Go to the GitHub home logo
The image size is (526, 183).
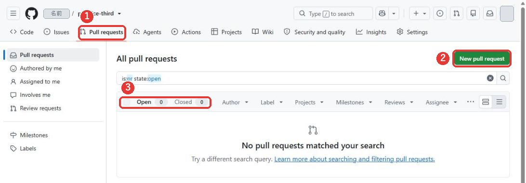[31, 14]
